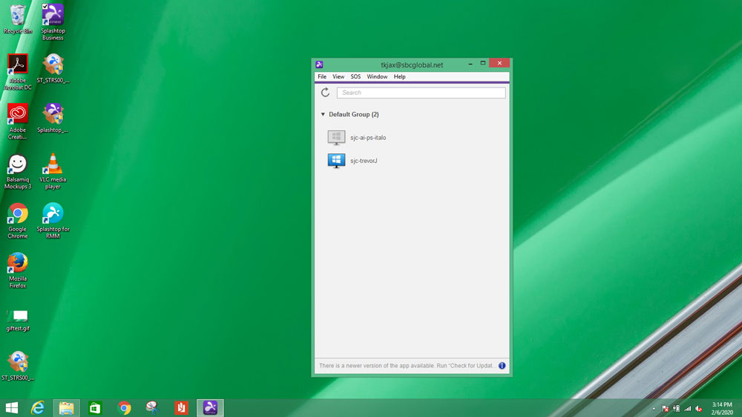Open the Snipping Tool taskbar icon

(153, 407)
